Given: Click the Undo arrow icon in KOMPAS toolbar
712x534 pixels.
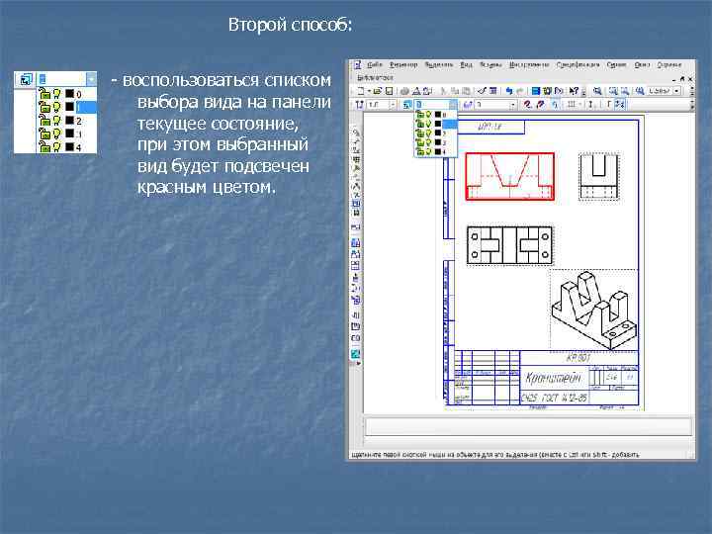Looking at the screenshot, I should coord(508,91).
